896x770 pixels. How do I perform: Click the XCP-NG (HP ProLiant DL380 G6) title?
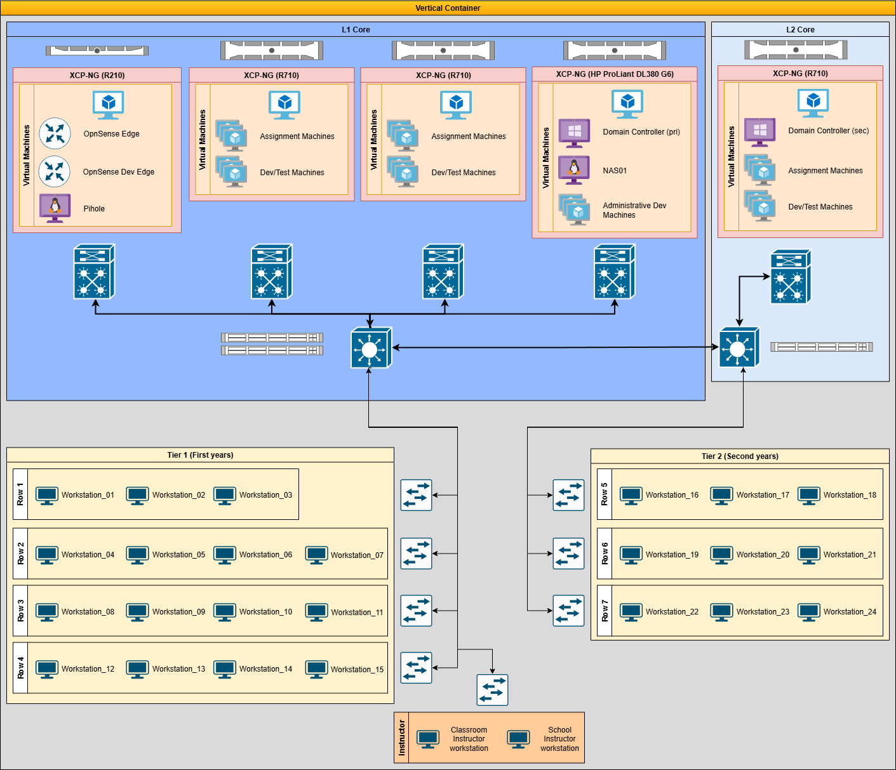coord(615,74)
